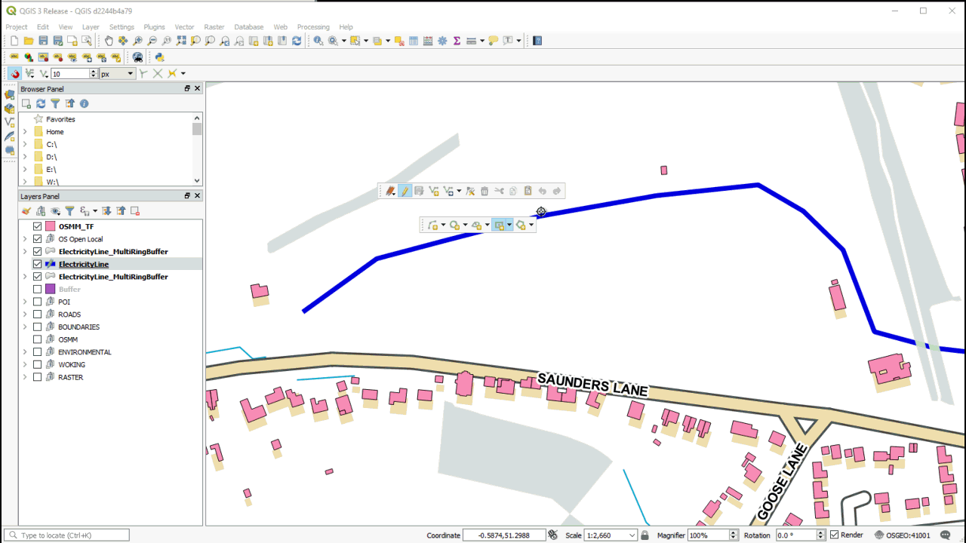Viewport: 966px width, 543px height.
Task: Expand the WOKING layer group
Action: 25,365
